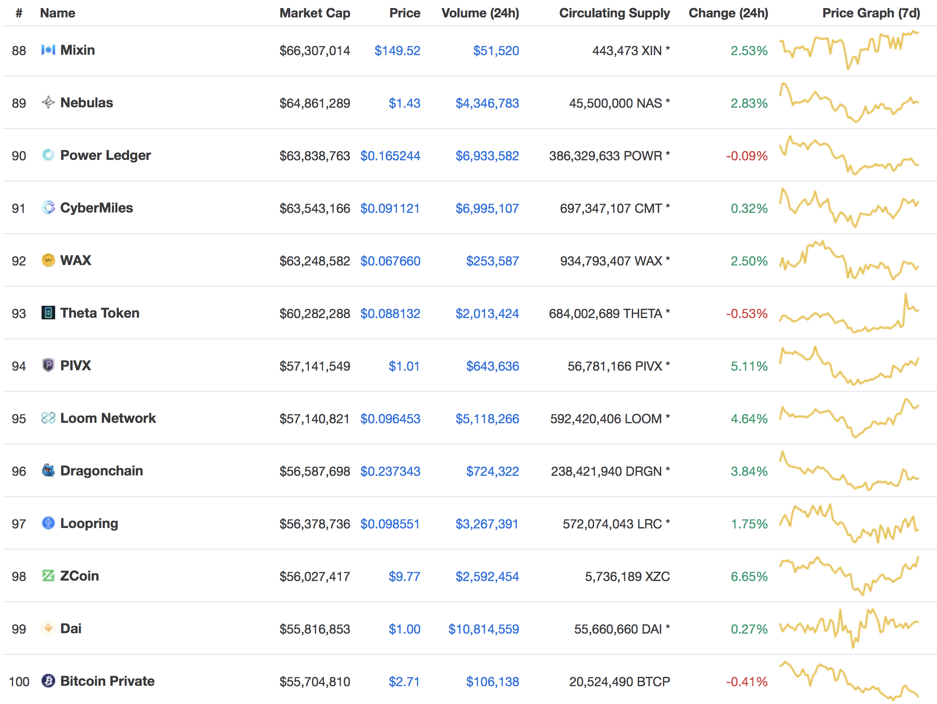Sort by Volume (24h) column header
Screen dimensions: 937x704
click(480, 13)
